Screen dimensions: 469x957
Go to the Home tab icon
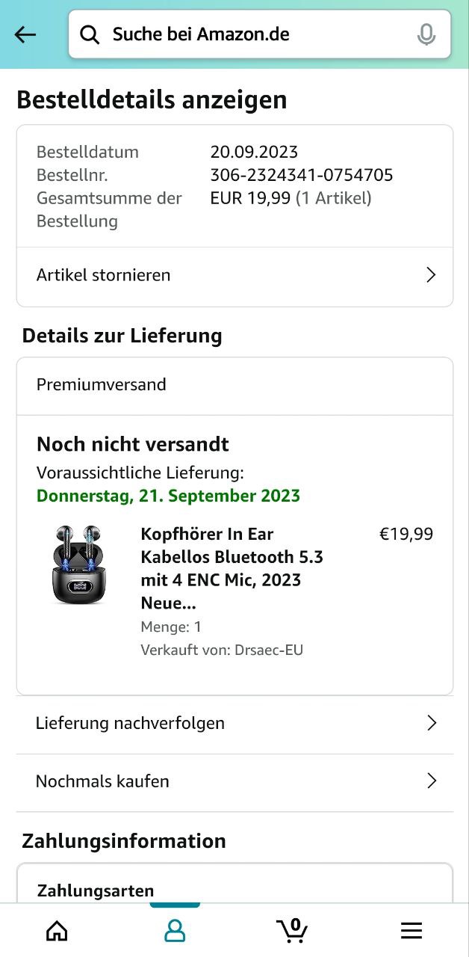pos(57,930)
